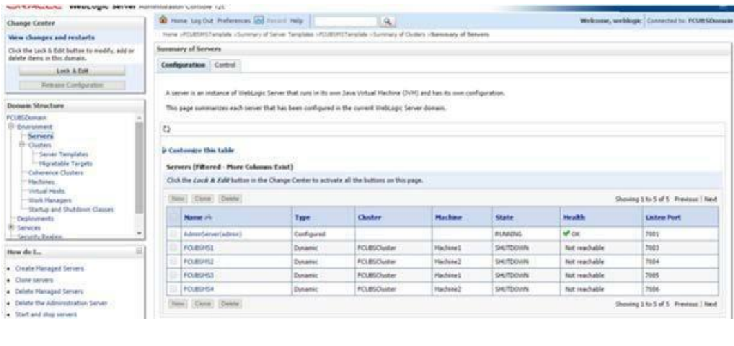The height and width of the screenshot is (346, 734).
Task: Tick the select-all checkbox in table header
Action: (174, 218)
